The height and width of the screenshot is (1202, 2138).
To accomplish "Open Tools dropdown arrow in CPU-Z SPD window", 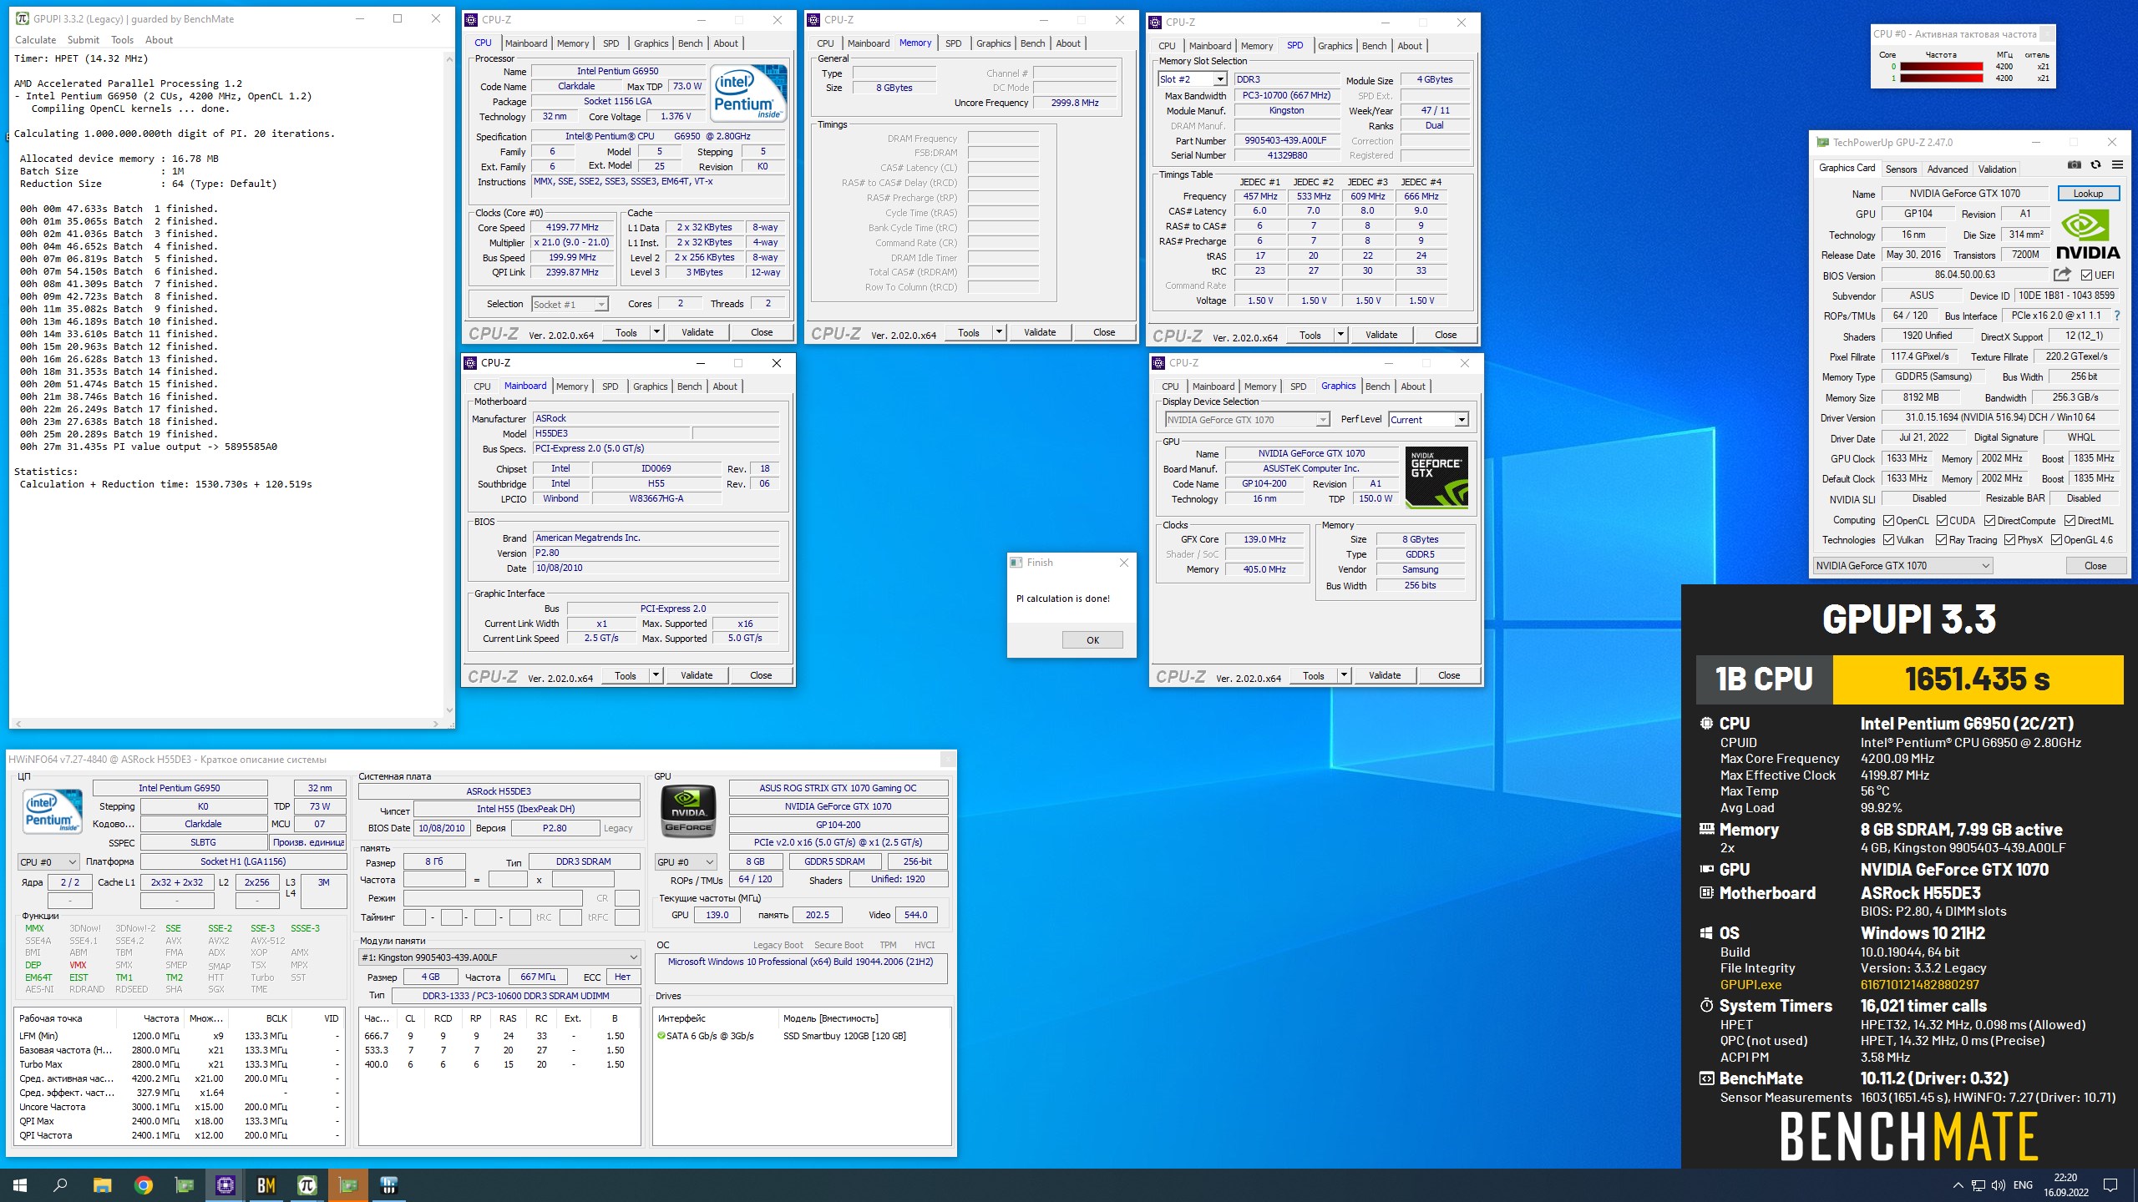I will (x=1340, y=335).
